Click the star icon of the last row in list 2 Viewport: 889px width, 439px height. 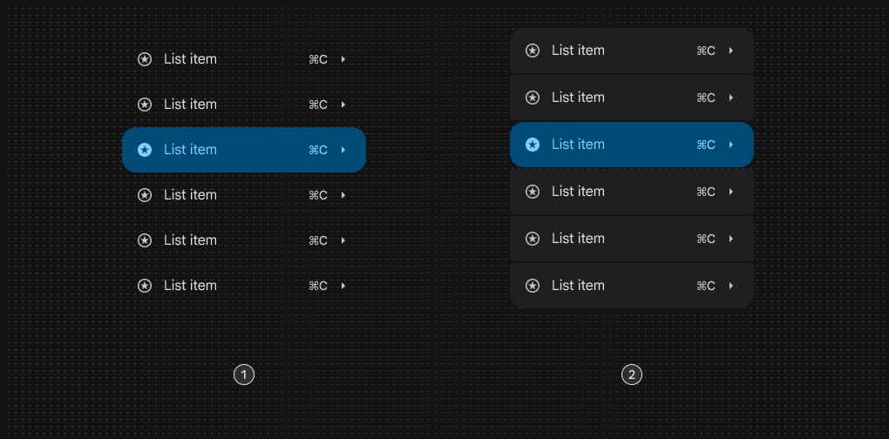[533, 286]
